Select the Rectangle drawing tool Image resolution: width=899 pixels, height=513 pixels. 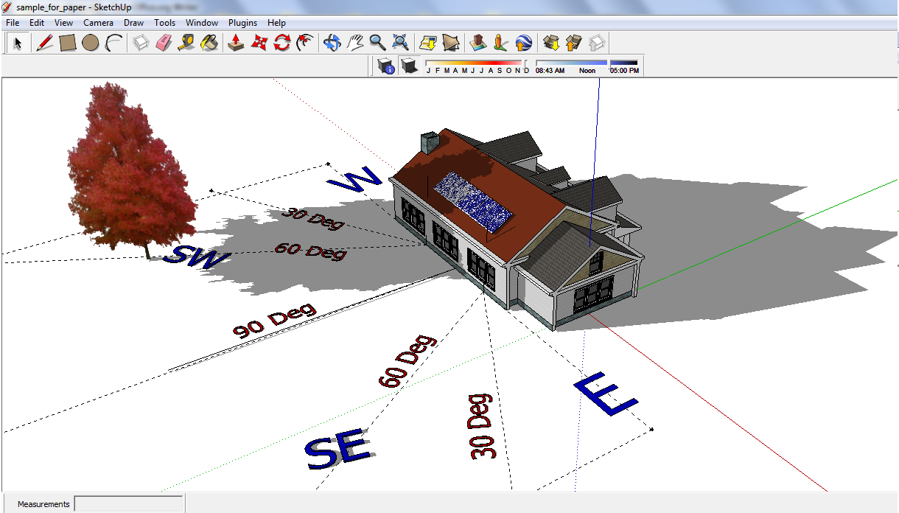tap(67, 43)
